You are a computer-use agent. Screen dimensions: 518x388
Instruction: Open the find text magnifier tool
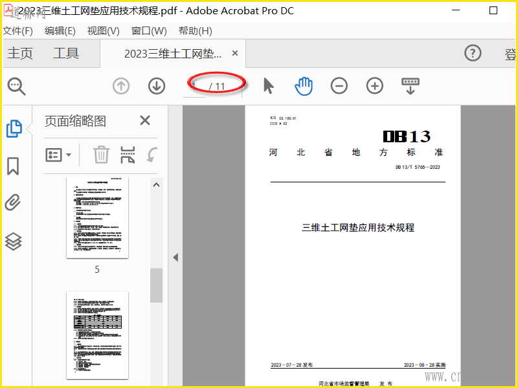tap(16, 87)
